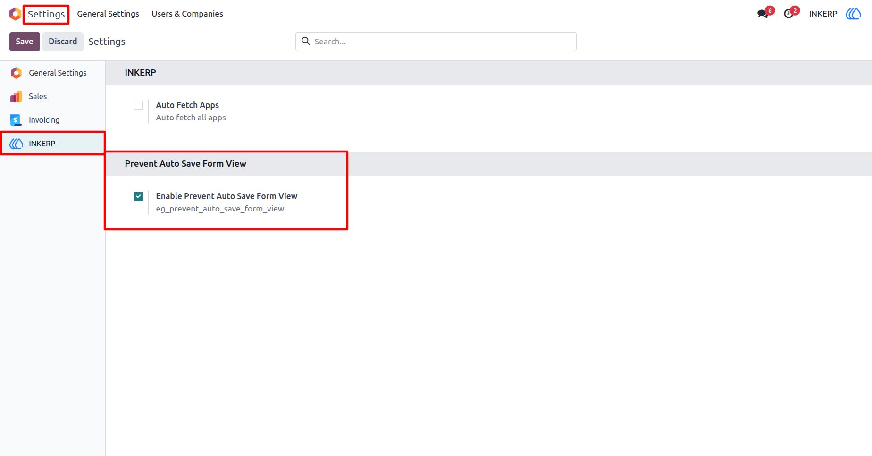Discard the settings changes
The height and width of the screenshot is (456, 872).
(63, 42)
